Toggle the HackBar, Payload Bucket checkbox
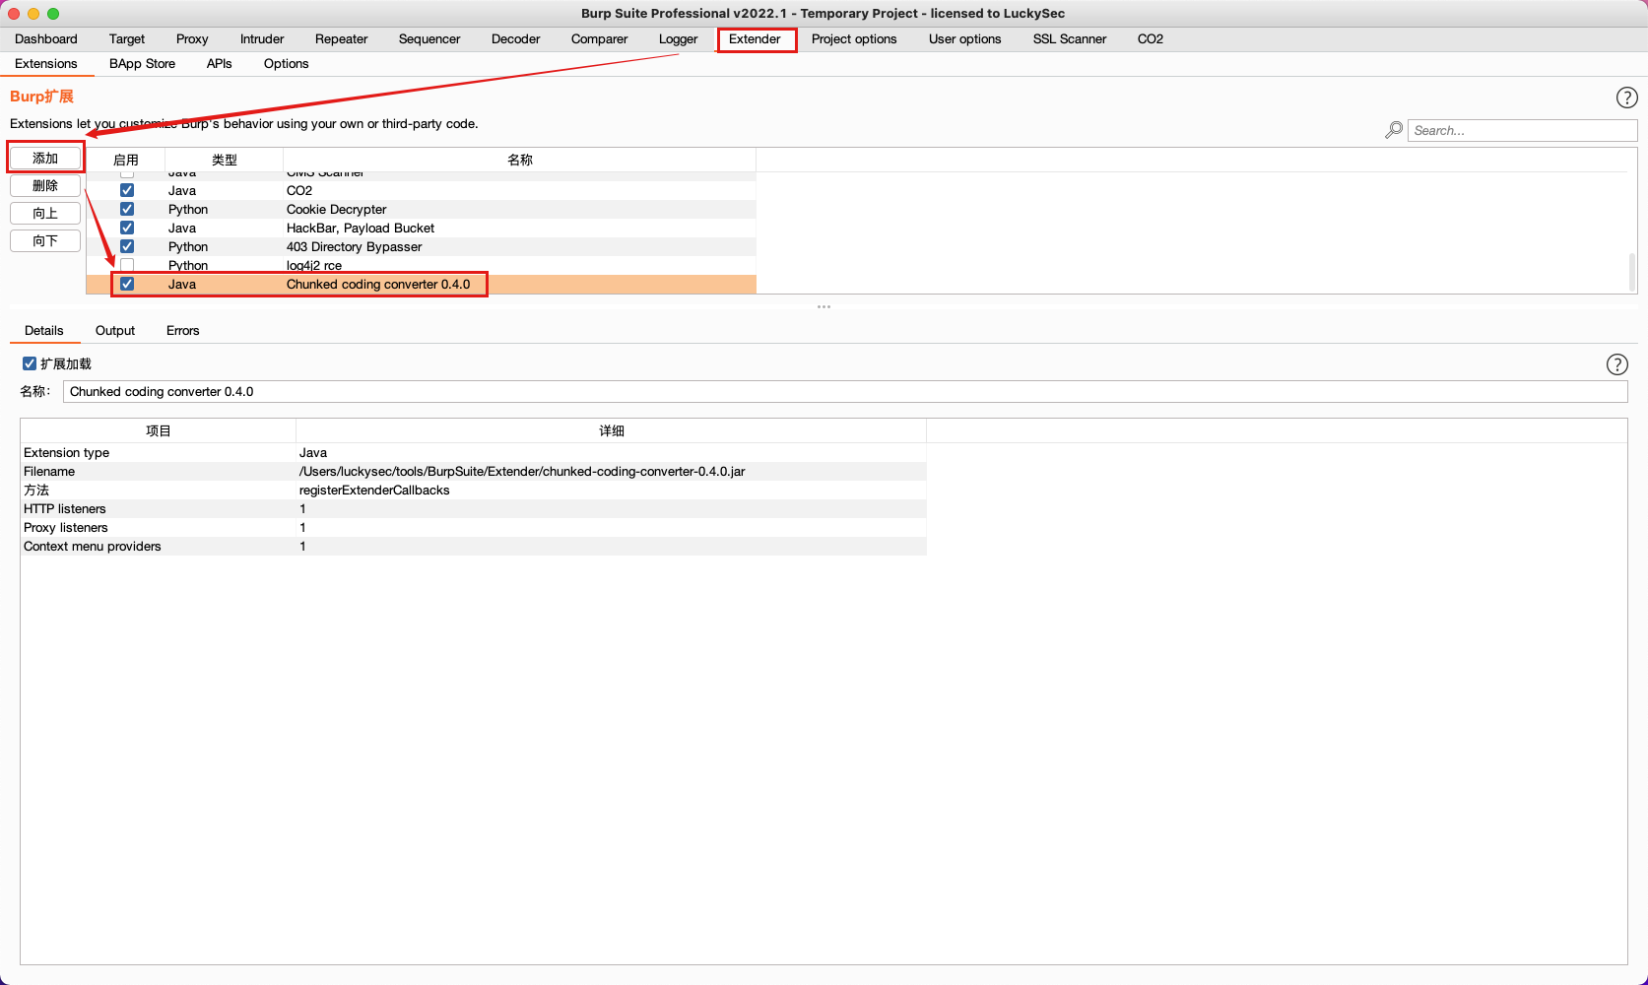This screenshot has height=985, width=1648. [127, 228]
